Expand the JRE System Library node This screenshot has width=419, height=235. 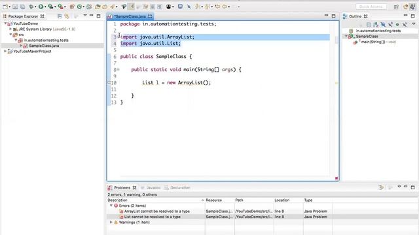pos(10,29)
